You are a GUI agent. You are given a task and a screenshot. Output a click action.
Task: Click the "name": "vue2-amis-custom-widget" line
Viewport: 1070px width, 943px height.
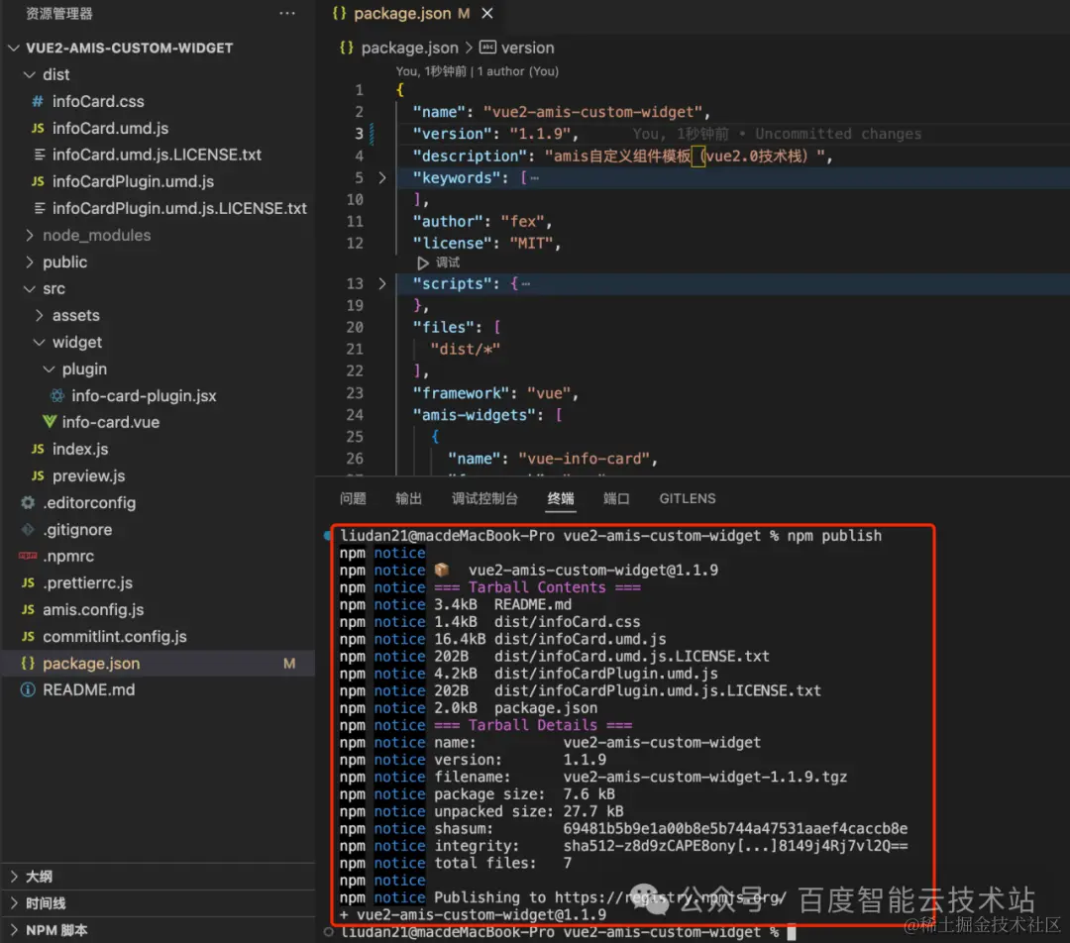tap(561, 112)
